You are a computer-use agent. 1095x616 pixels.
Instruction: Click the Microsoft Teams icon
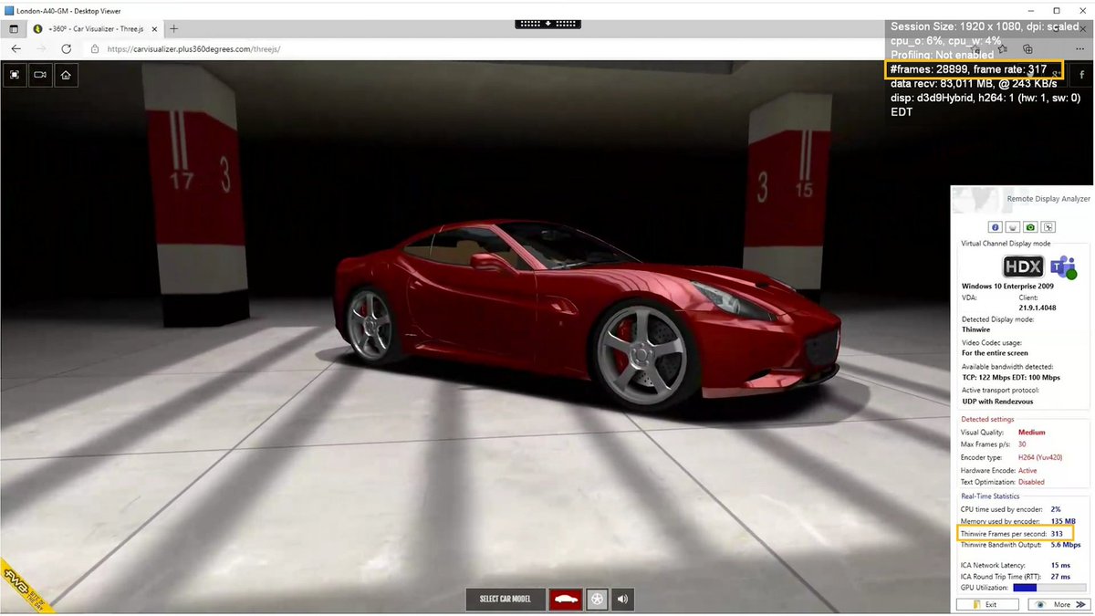(x=1063, y=267)
